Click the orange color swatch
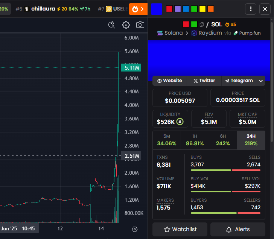This screenshot has width=274, height=239. pos(210,9)
